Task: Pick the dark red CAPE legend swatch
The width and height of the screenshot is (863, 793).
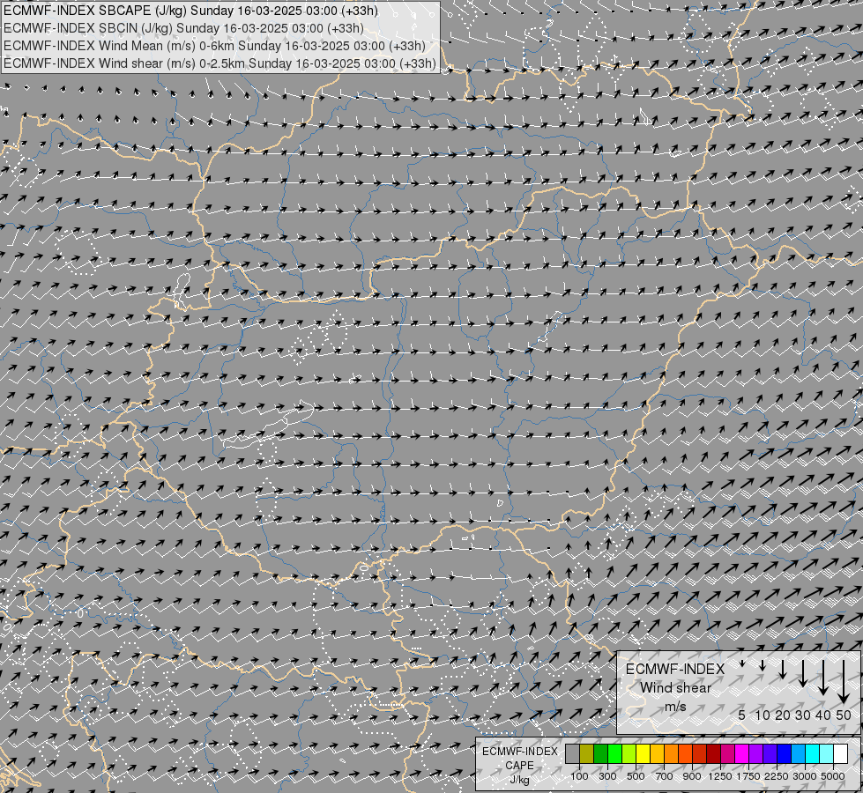Action: pyautogui.click(x=713, y=754)
